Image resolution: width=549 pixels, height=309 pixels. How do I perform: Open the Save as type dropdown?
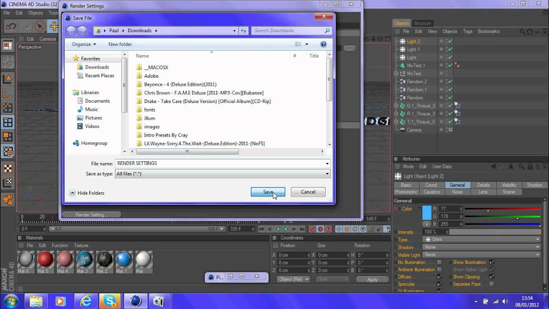click(222, 174)
